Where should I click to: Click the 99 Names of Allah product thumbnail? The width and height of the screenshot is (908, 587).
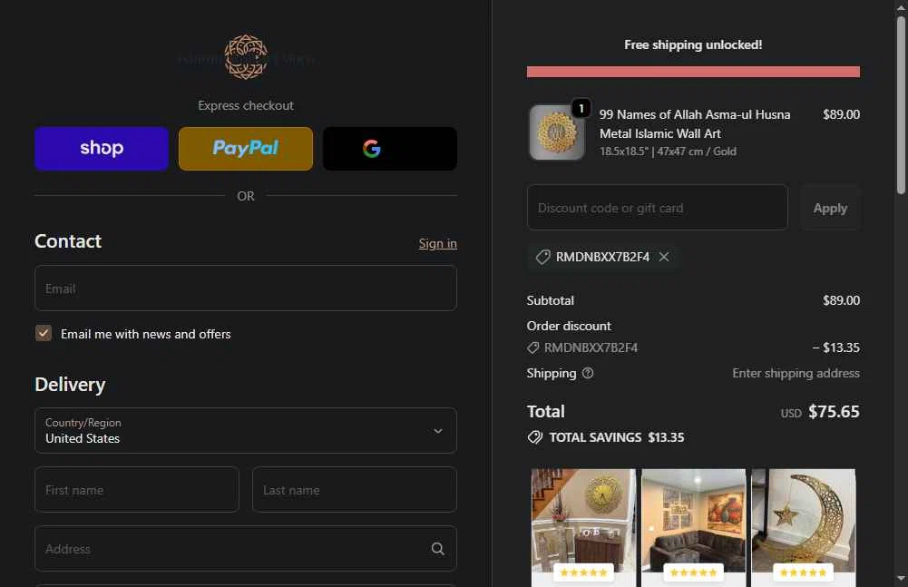click(556, 132)
